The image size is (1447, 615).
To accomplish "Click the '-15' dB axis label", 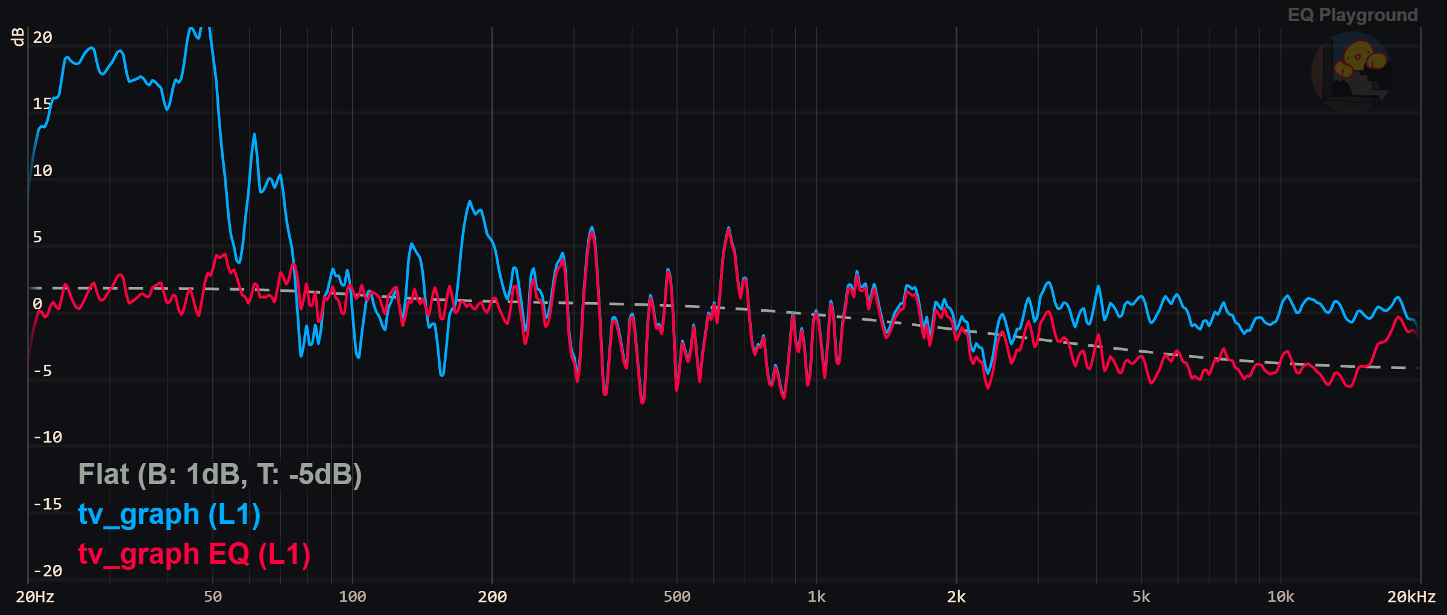I will point(48,504).
